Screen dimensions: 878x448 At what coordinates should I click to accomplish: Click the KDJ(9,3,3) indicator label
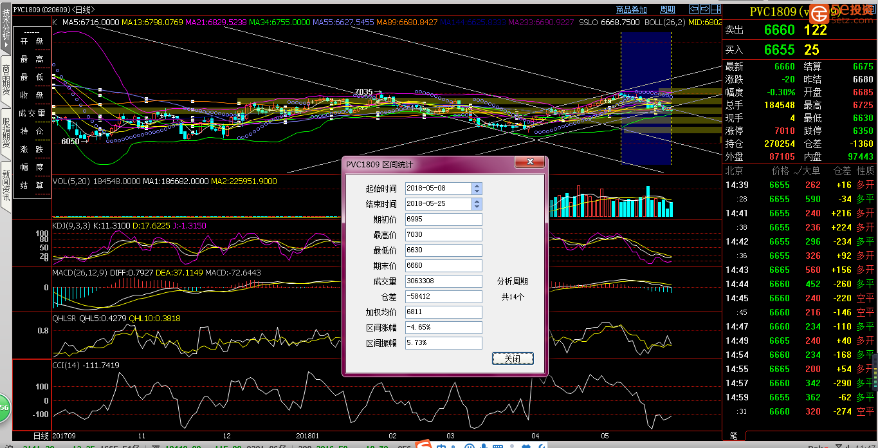coord(72,227)
